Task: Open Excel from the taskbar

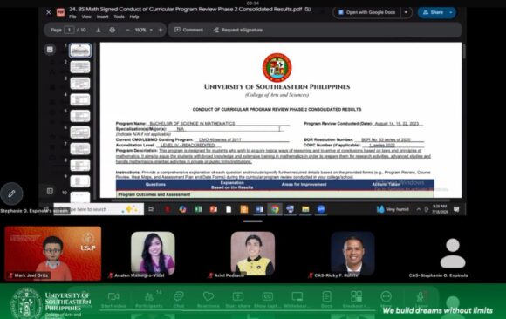Action: [198, 209]
